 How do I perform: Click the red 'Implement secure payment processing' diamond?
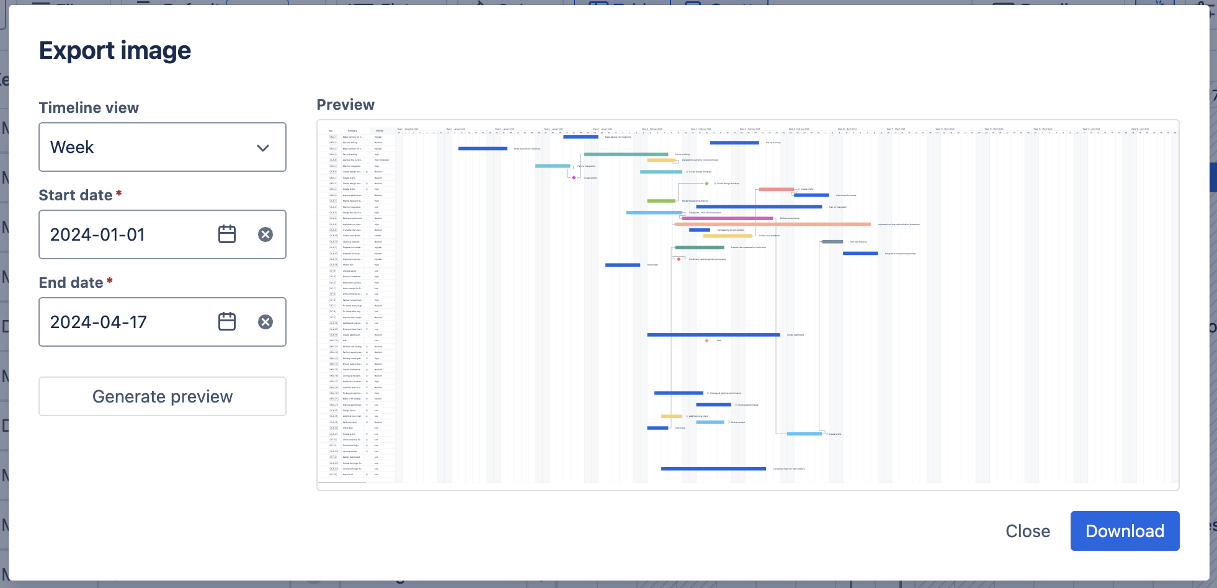679,259
